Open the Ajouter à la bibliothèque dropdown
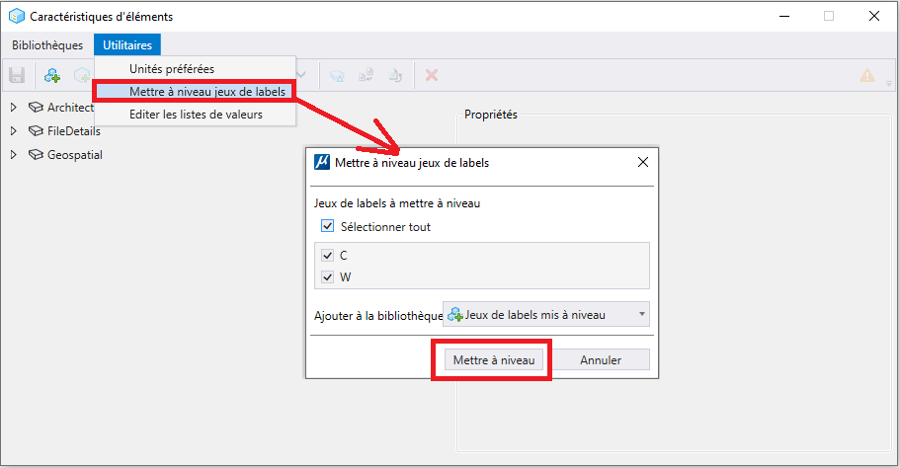 tap(546, 314)
